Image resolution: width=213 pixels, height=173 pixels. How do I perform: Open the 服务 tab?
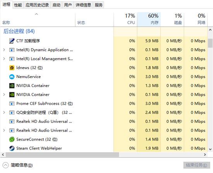(x=99, y=5)
